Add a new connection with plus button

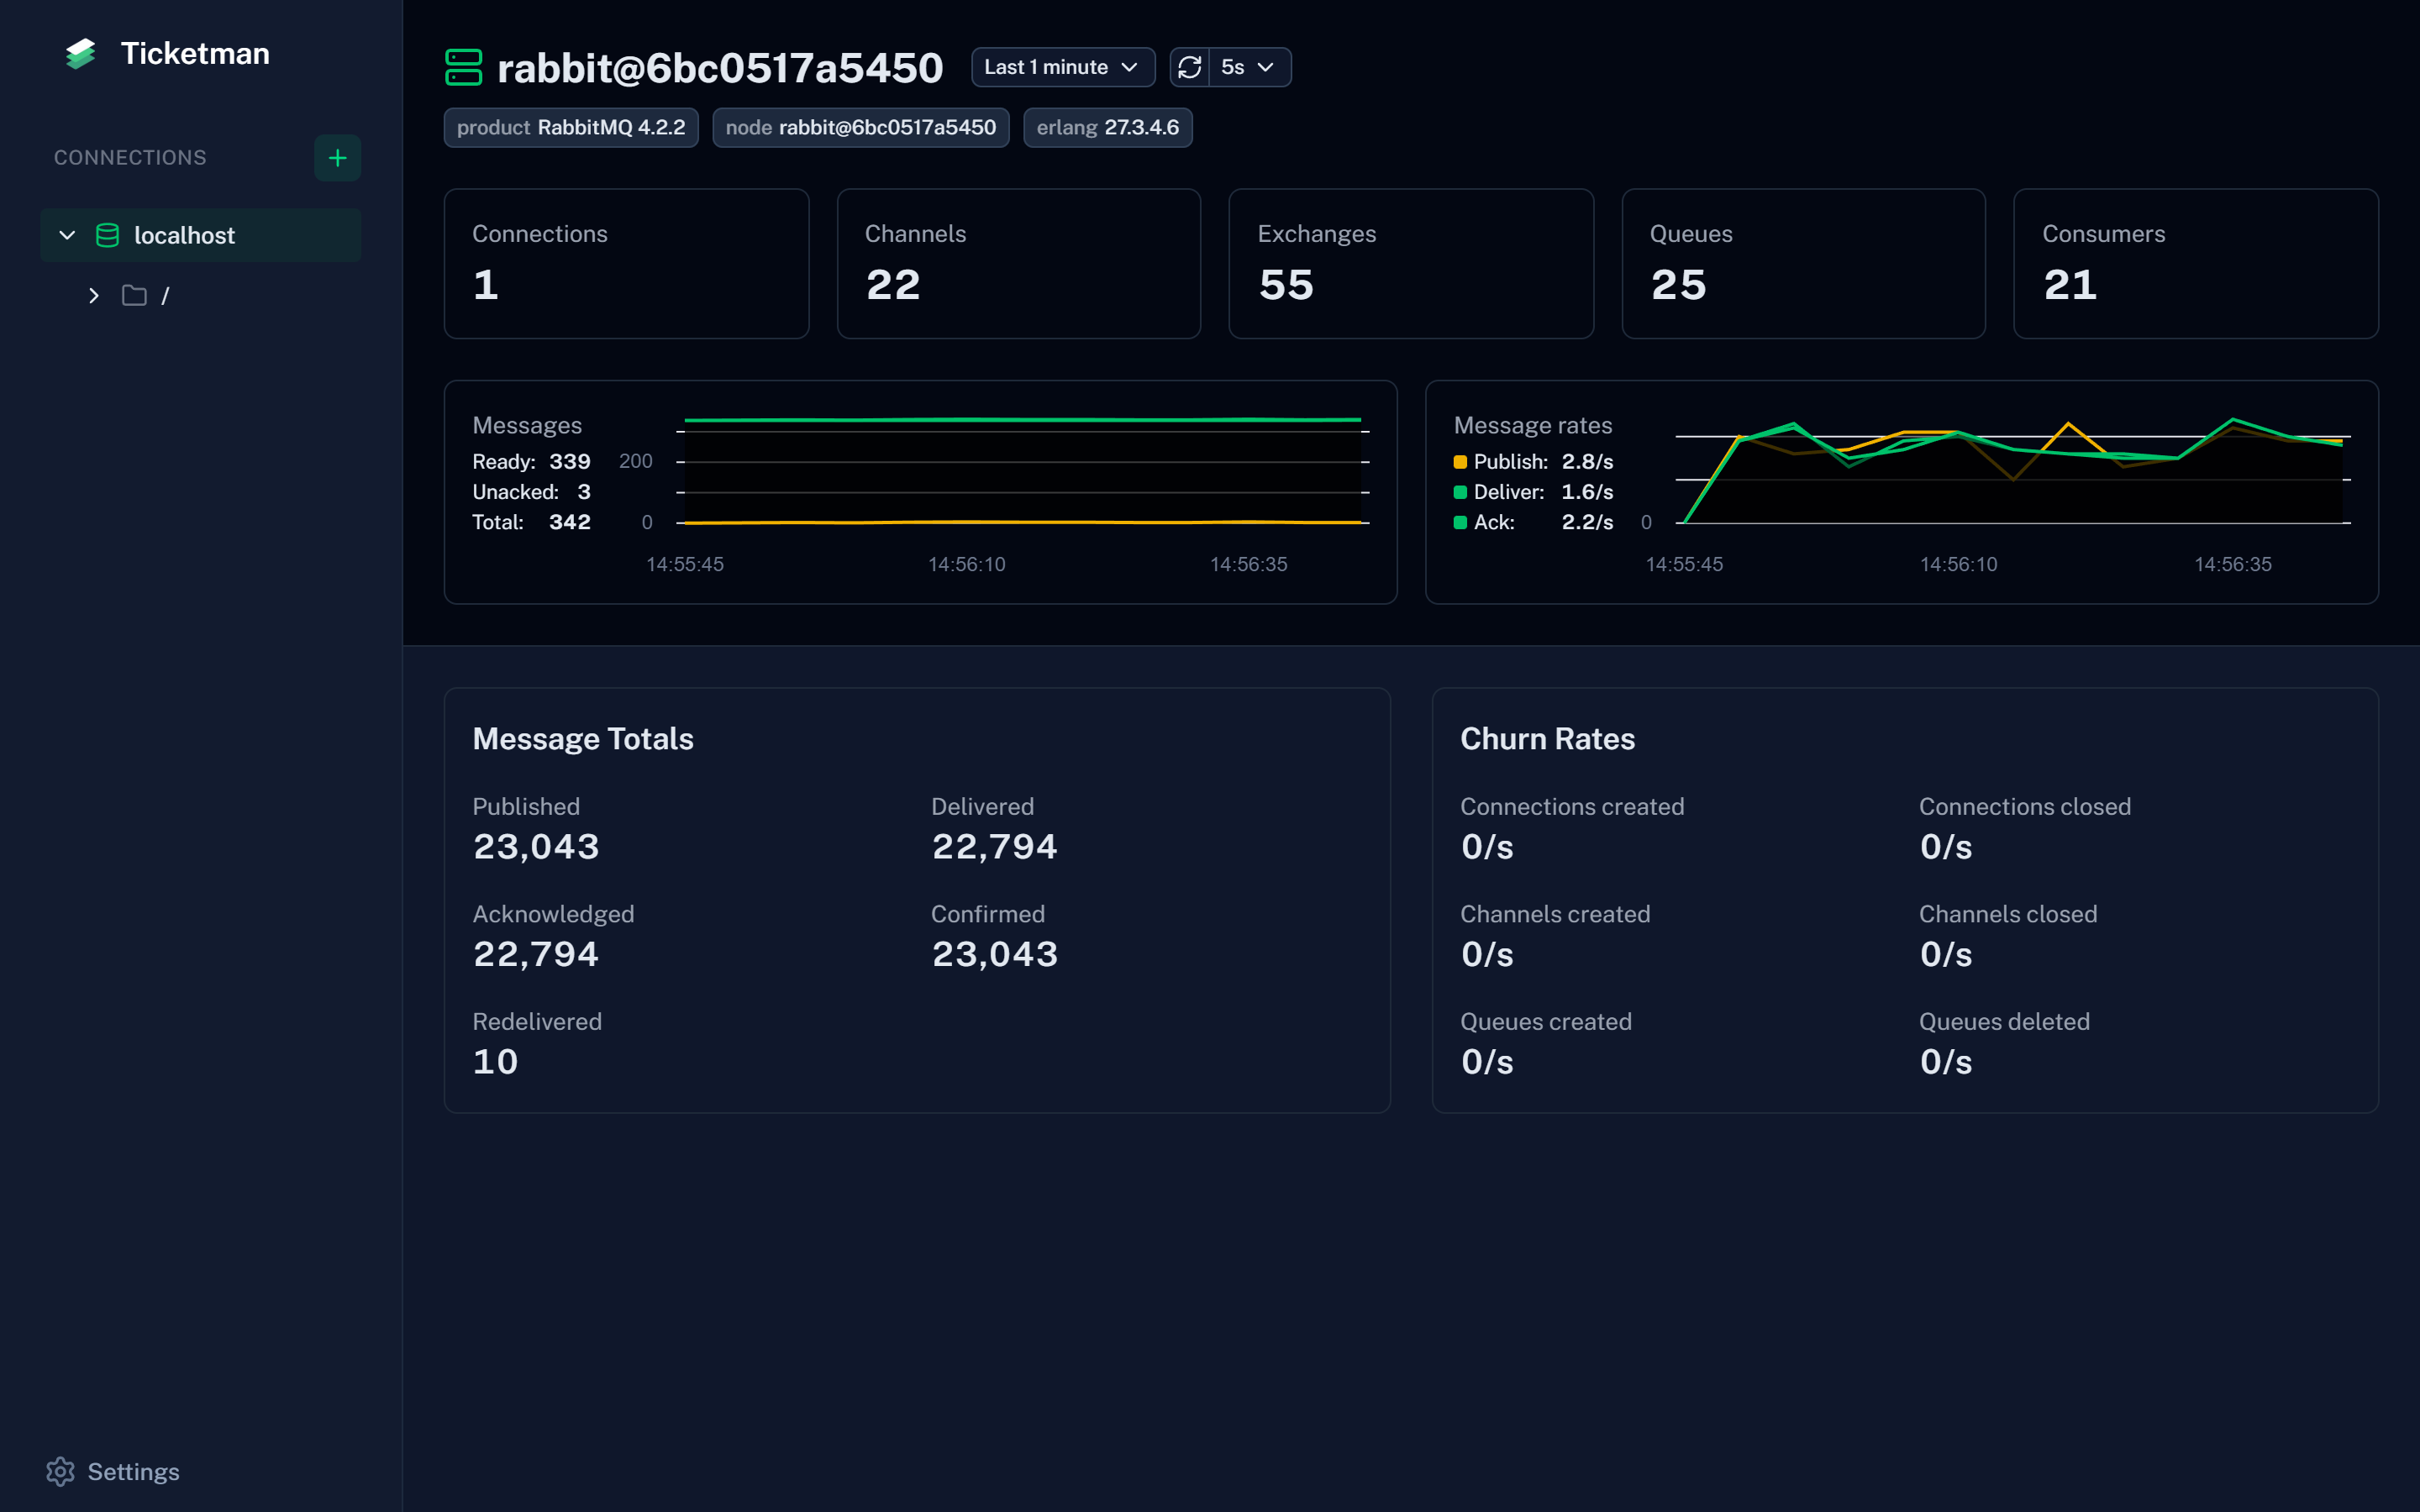coord(337,158)
